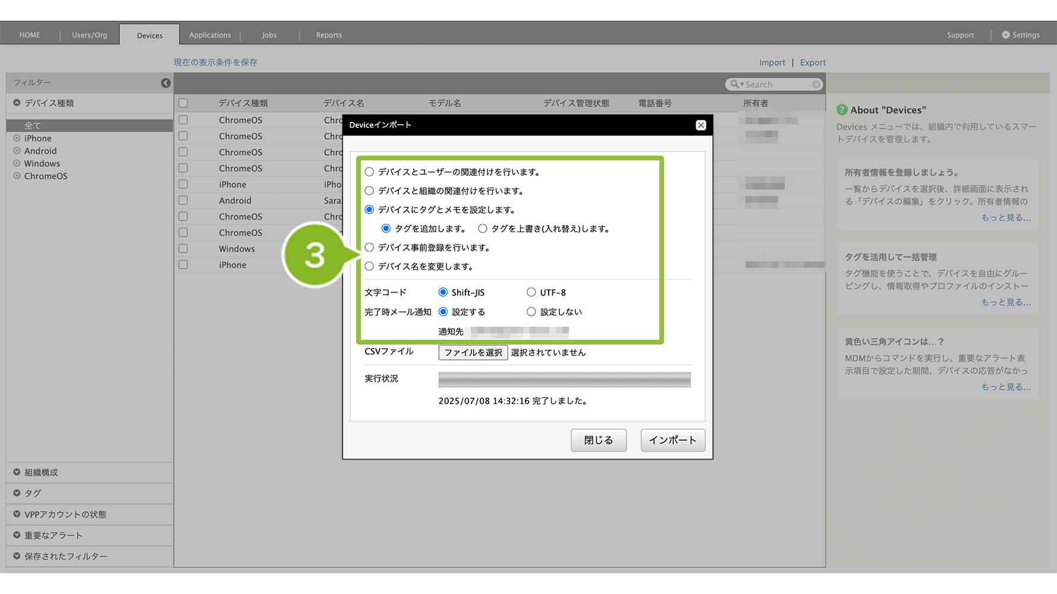Select the ChromeOS device type filter
1057x594 pixels.
[x=45, y=176]
